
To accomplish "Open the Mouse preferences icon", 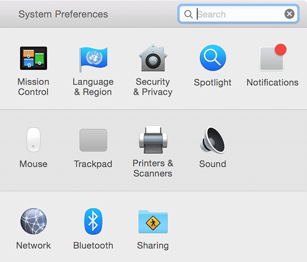I will pyautogui.click(x=33, y=140).
